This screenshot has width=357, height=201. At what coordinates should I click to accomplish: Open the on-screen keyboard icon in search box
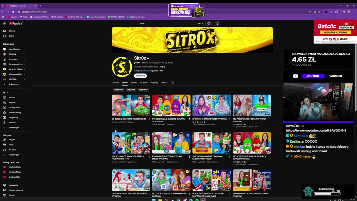point(199,23)
